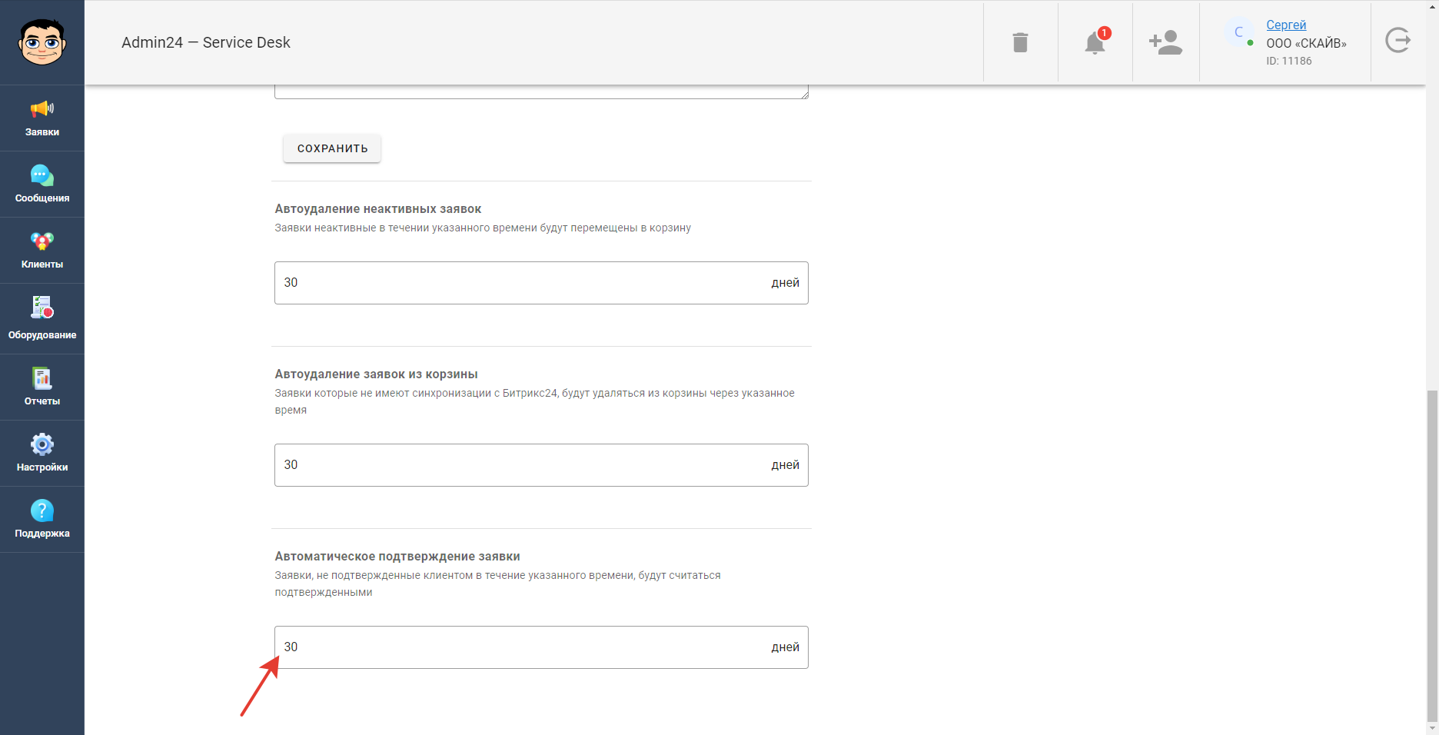Go to the Клиенты section
The height and width of the screenshot is (735, 1439).
pyautogui.click(x=42, y=251)
